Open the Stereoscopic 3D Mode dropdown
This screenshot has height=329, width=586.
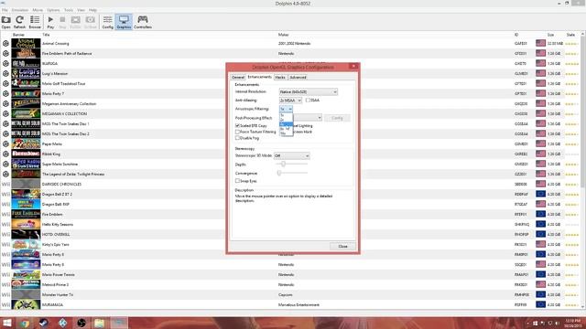point(291,155)
